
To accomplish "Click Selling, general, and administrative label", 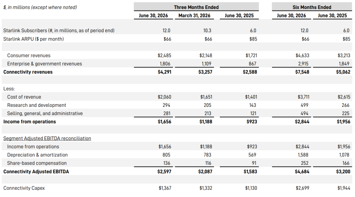I will pos(45,113).
